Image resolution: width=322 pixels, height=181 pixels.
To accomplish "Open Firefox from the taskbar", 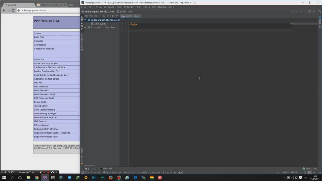I will click(x=111, y=177).
